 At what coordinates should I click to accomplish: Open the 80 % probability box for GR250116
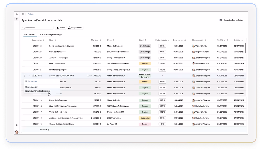[163, 118]
